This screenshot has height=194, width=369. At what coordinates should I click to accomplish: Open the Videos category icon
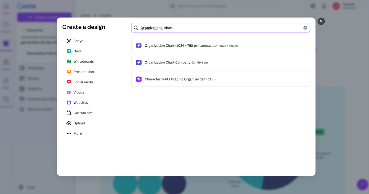(69, 92)
